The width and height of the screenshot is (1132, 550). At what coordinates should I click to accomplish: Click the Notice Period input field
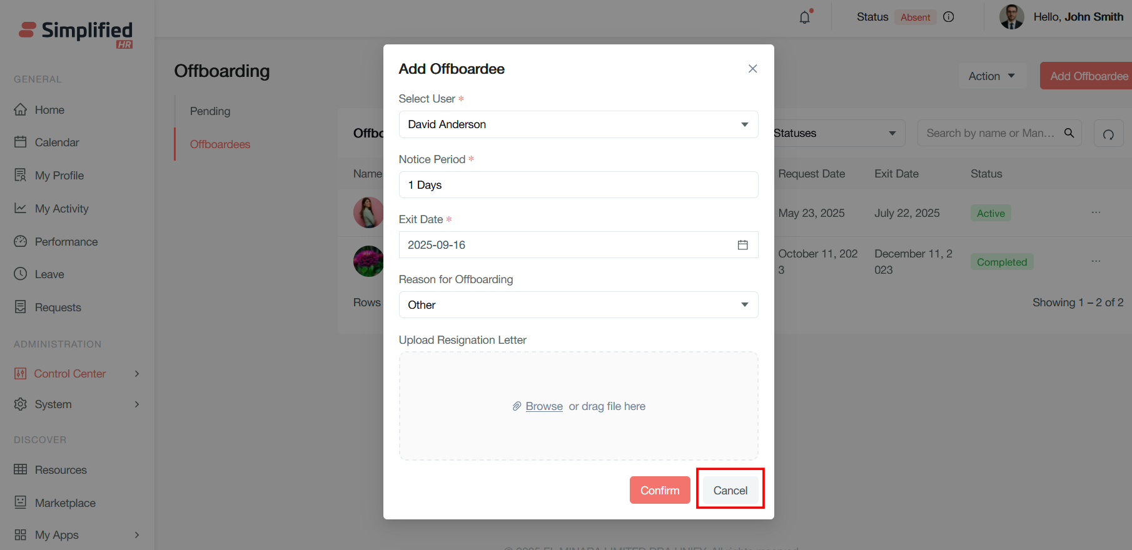click(x=578, y=185)
